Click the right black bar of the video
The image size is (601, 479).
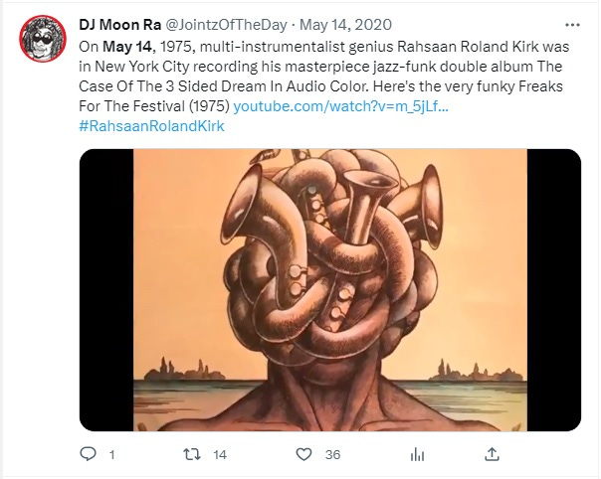[554, 290]
